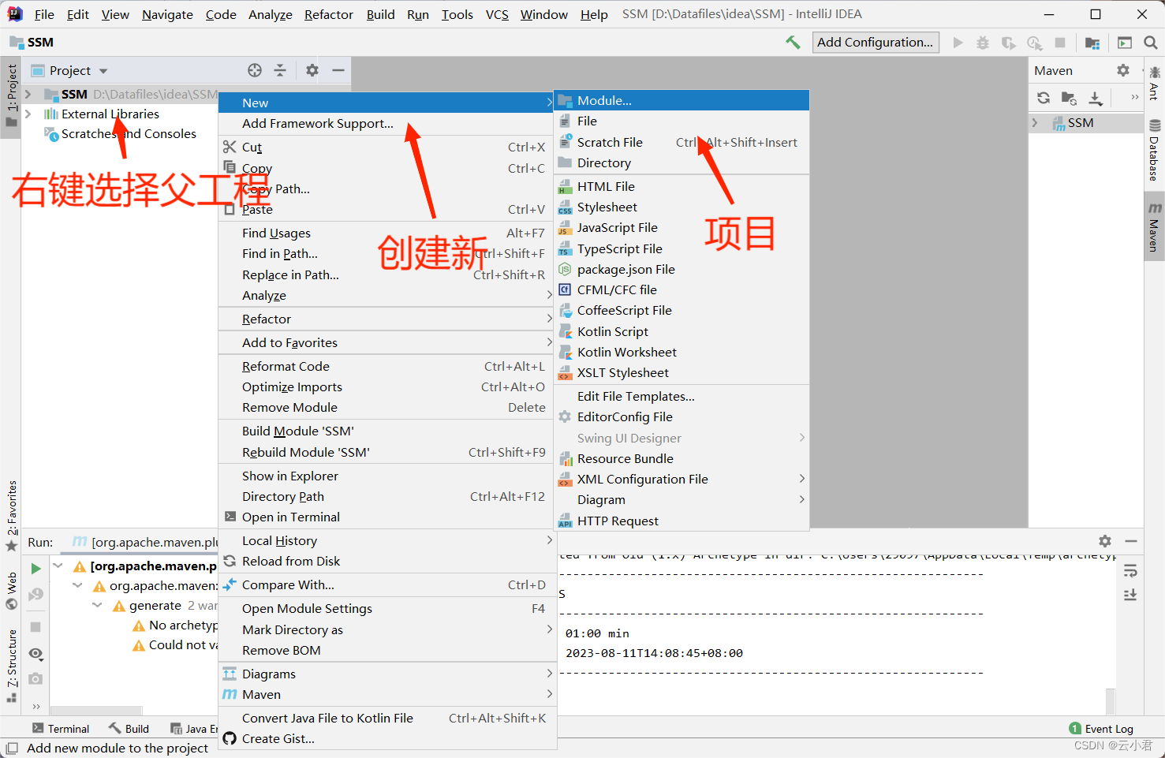Select Module... from New submenu
Screen dimensions: 1165x758
pos(682,100)
